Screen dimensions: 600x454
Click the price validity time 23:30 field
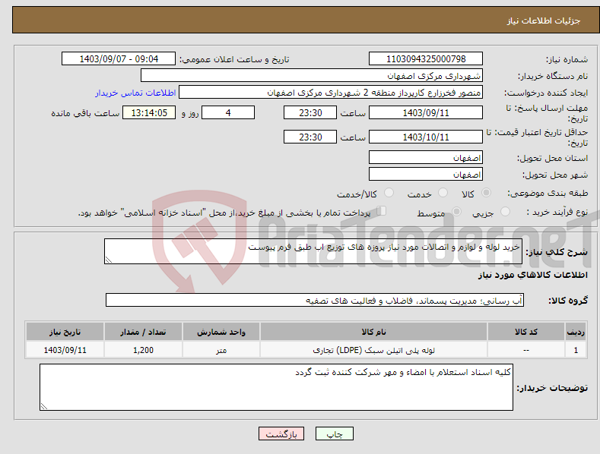point(310,137)
